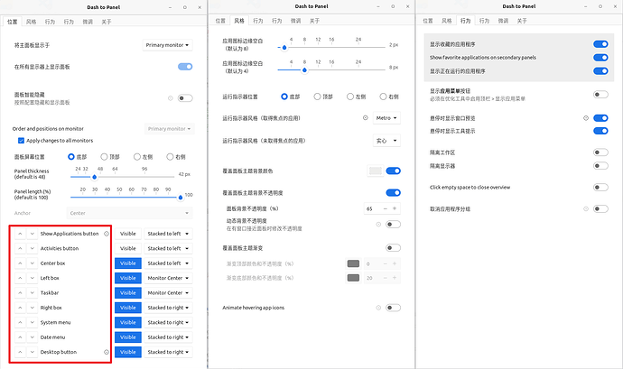Move Show Applications button up

[20, 234]
